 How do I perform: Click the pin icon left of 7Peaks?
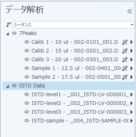tap(15, 33)
